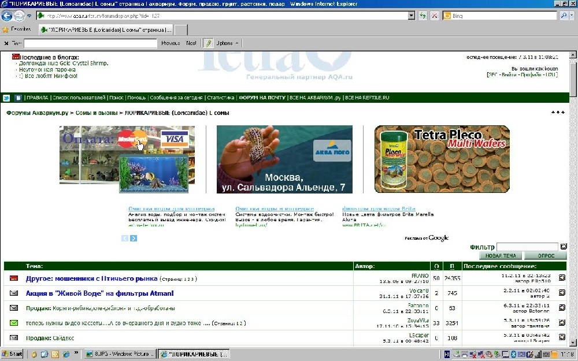The width and height of the screenshot is (578, 361).
Task: Open Форумы Аквариум.ру breadcrumb link
Action: point(37,113)
